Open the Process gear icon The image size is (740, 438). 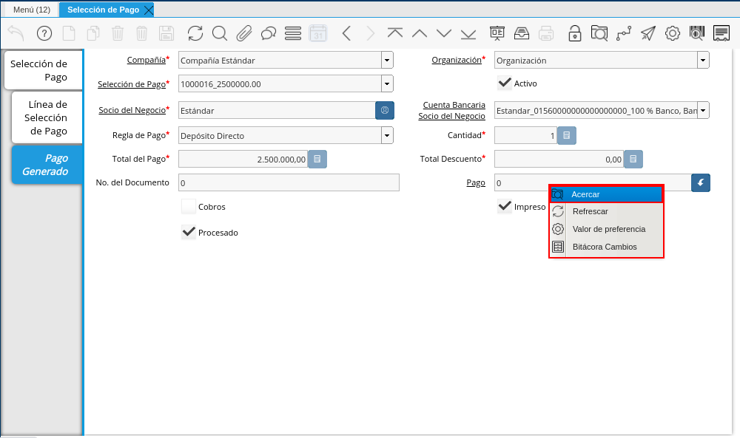click(673, 33)
